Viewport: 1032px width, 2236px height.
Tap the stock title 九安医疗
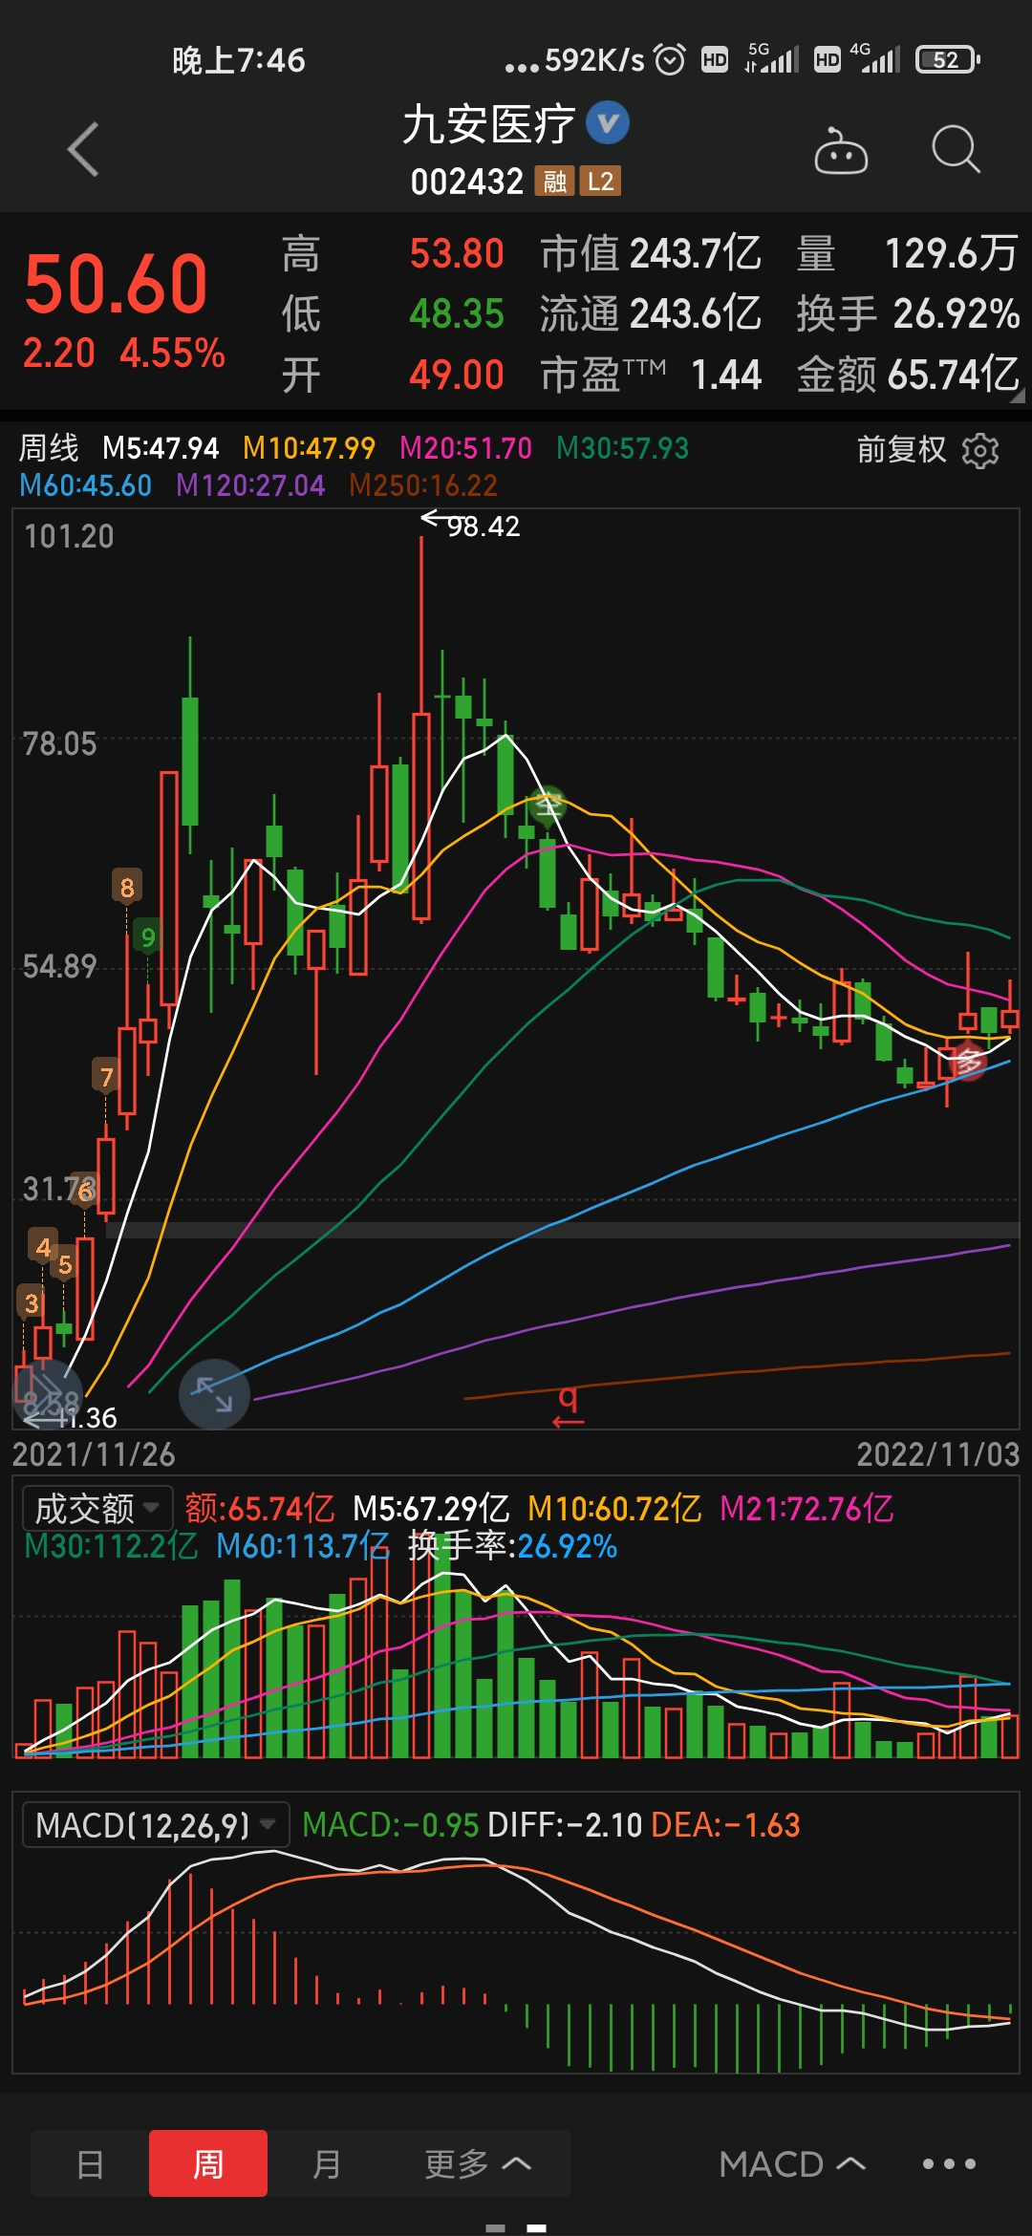tap(488, 124)
